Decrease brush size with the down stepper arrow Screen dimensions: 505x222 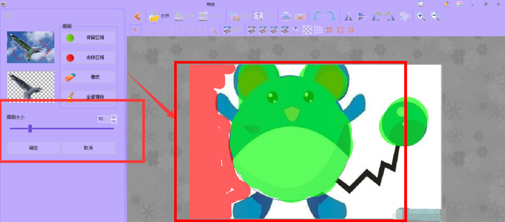pyautogui.click(x=113, y=121)
